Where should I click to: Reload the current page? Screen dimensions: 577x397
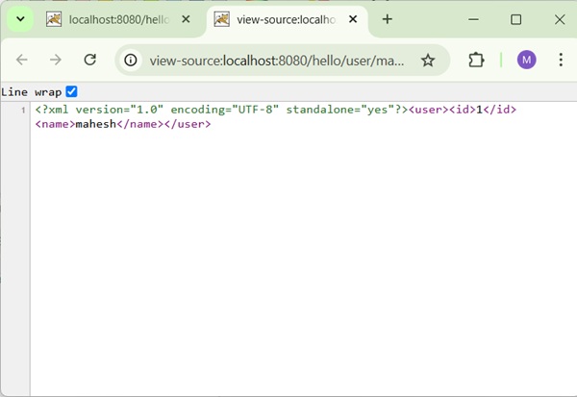[90, 60]
